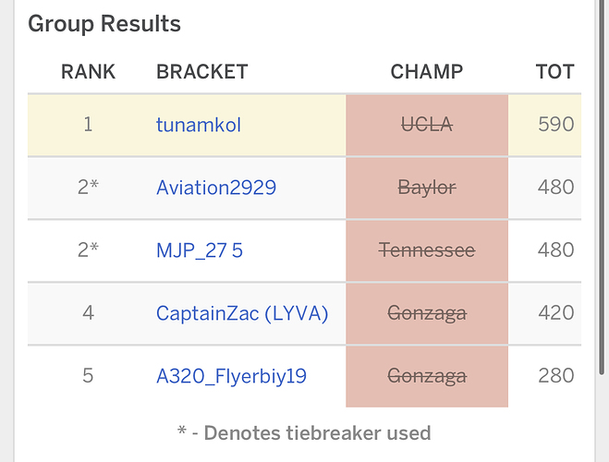Image resolution: width=609 pixels, height=462 pixels.
Task: Click Gonzaga champ cell in A320_Flyerbiy19 row
Action: pos(427,376)
